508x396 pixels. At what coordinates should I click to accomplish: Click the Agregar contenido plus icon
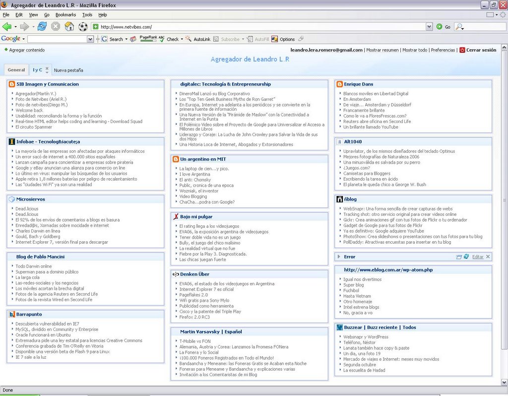pyautogui.click(x=6, y=50)
